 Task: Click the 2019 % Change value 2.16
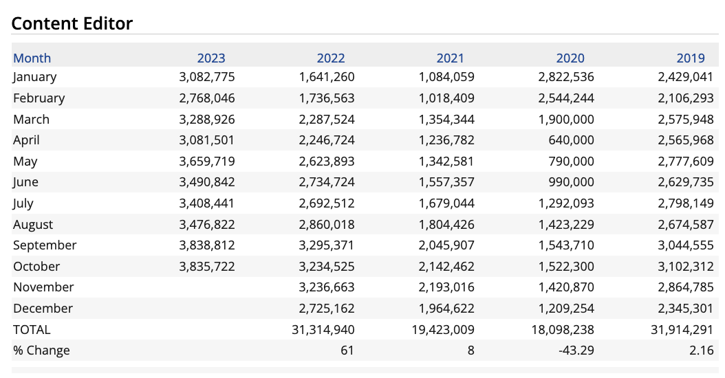(x=701, y=351)
